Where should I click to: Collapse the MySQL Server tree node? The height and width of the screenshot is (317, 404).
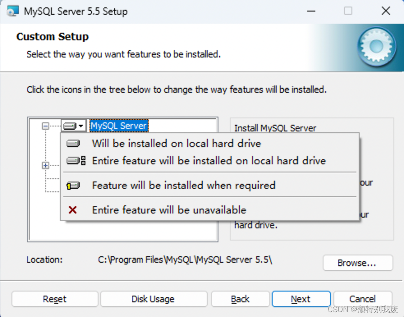coord(46,126)
